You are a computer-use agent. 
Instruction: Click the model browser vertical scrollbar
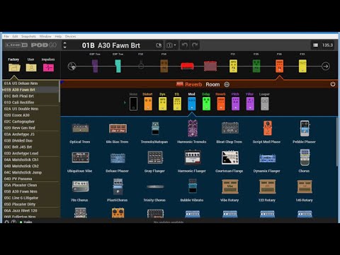[337, 142]
